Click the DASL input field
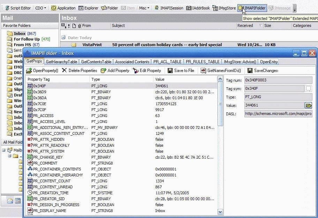This screenshot has height=218, width=318. click(x=278, y=114)
